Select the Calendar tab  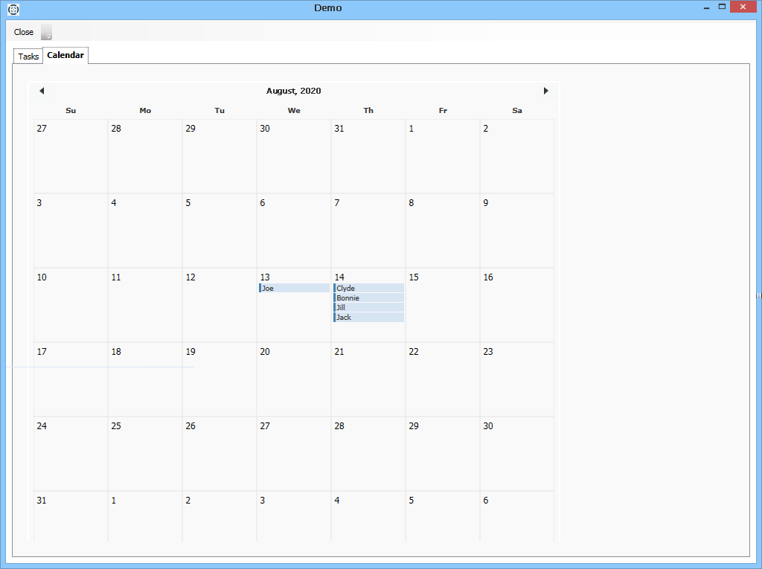coord(65,56)
